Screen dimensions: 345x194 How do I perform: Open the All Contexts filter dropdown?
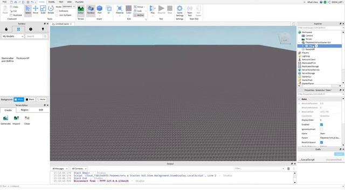79,169
